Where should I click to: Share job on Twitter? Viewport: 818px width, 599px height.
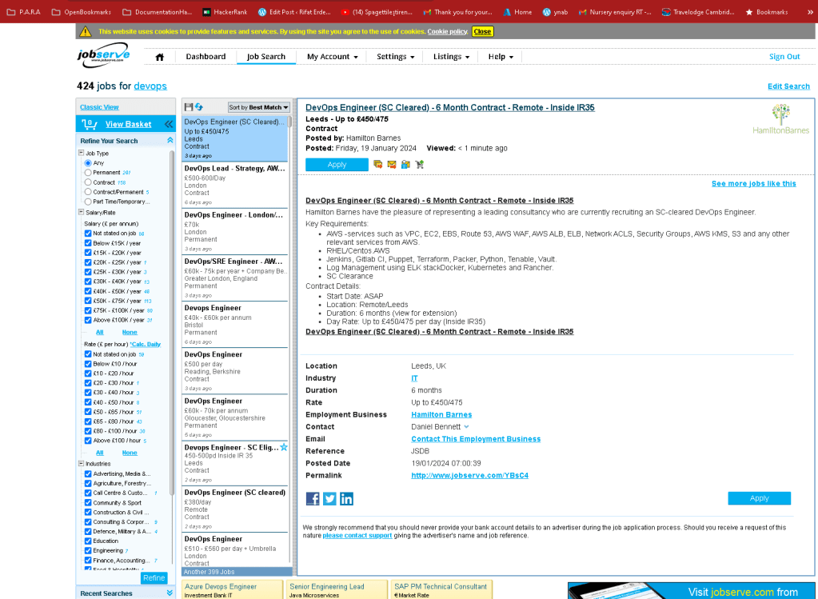[x=329, y=499]
